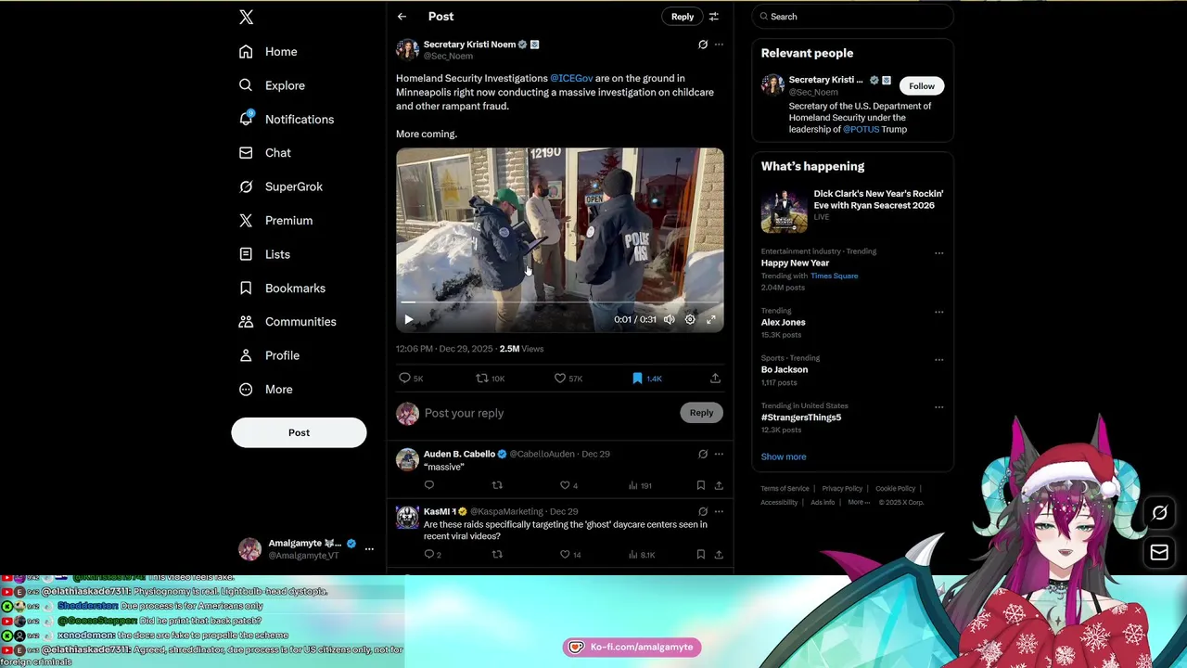Open Grok floating button at right edge
This screenshot has width=1187, height=668.
pyautogui.click(x=1159, y=513)
